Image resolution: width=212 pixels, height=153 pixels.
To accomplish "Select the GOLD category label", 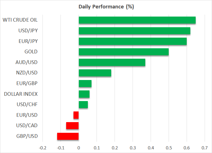I will coord(31,52).
